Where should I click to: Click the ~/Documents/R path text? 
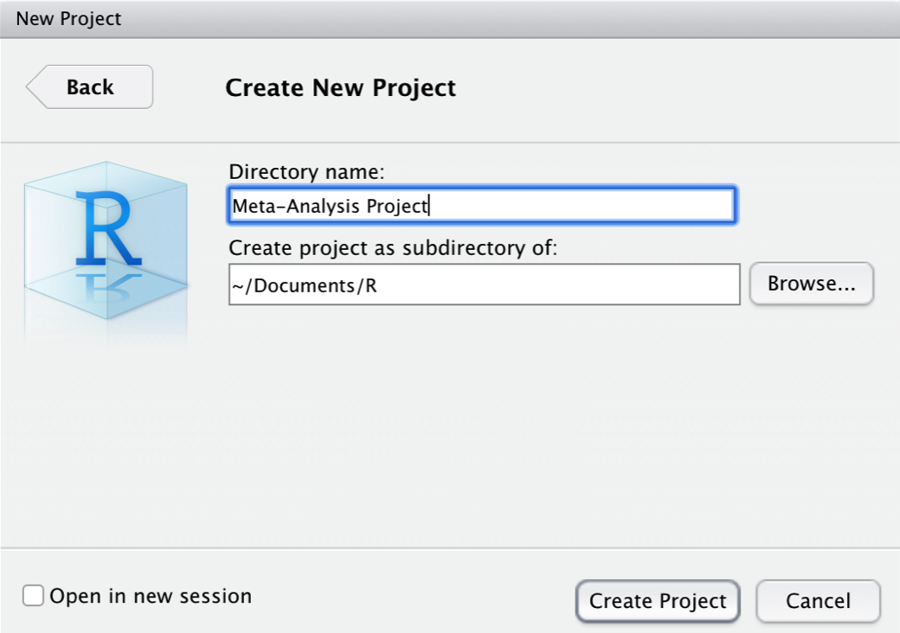[x=304, y=285]
